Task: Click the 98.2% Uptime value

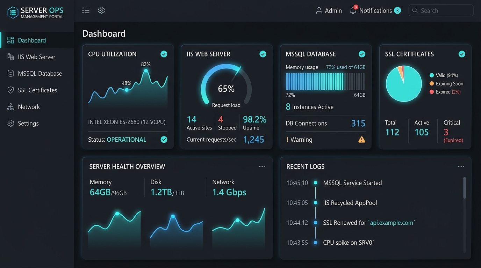Action: pyautogui.click(x=255, y=119)
